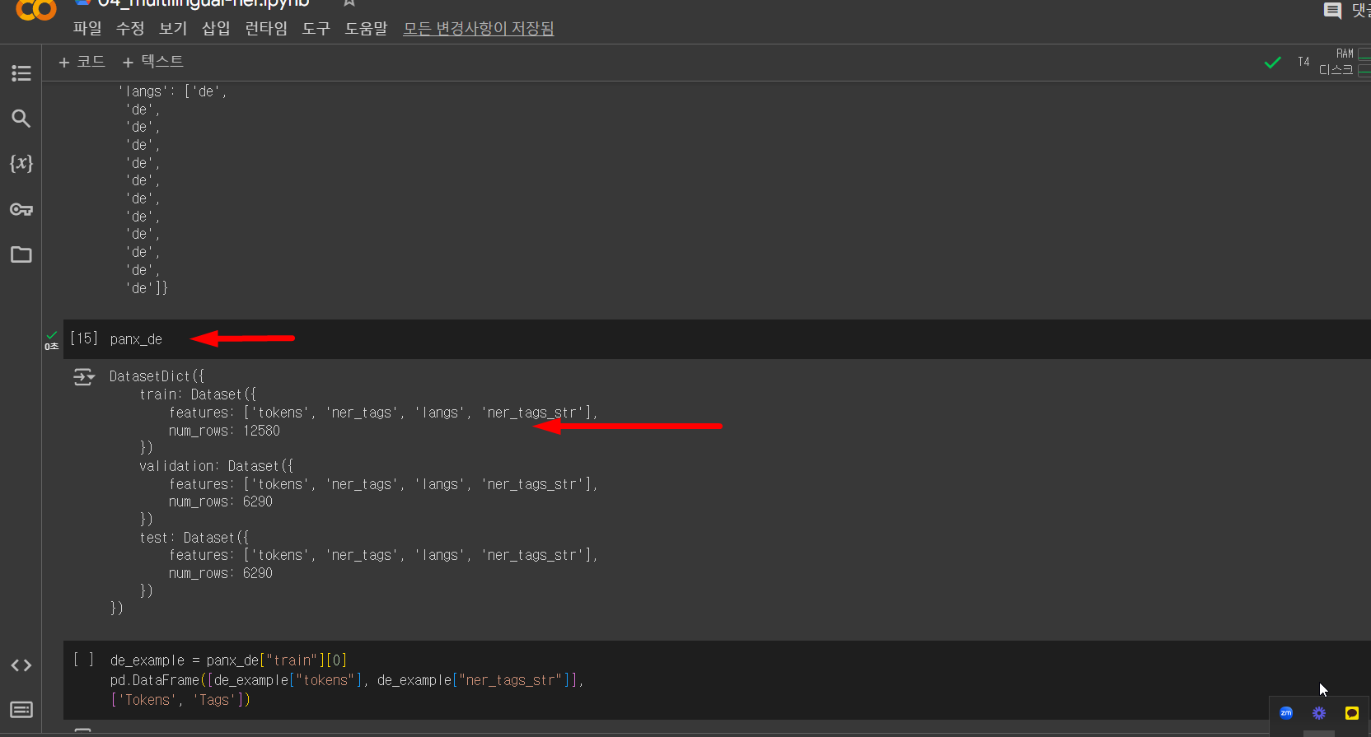Click the 'test: Dataset({' output line
1371x737 pixels.
pyautogui.click(x=194, y=538)
